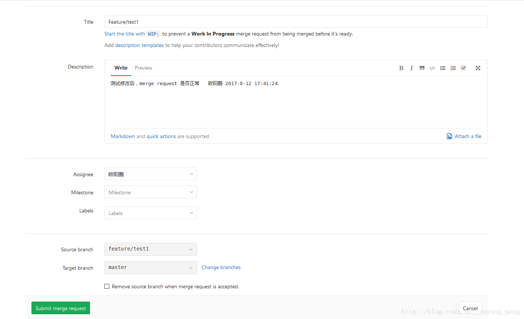Viewport: 524px width, 319px height.
Task: Submit the merge request
Action: [x=61, y=308]
